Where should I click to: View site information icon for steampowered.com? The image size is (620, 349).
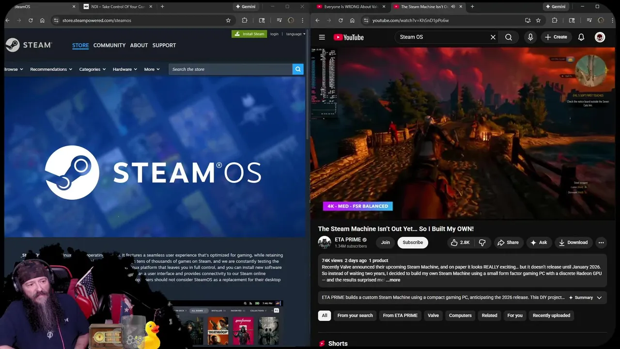pos(56,20)
